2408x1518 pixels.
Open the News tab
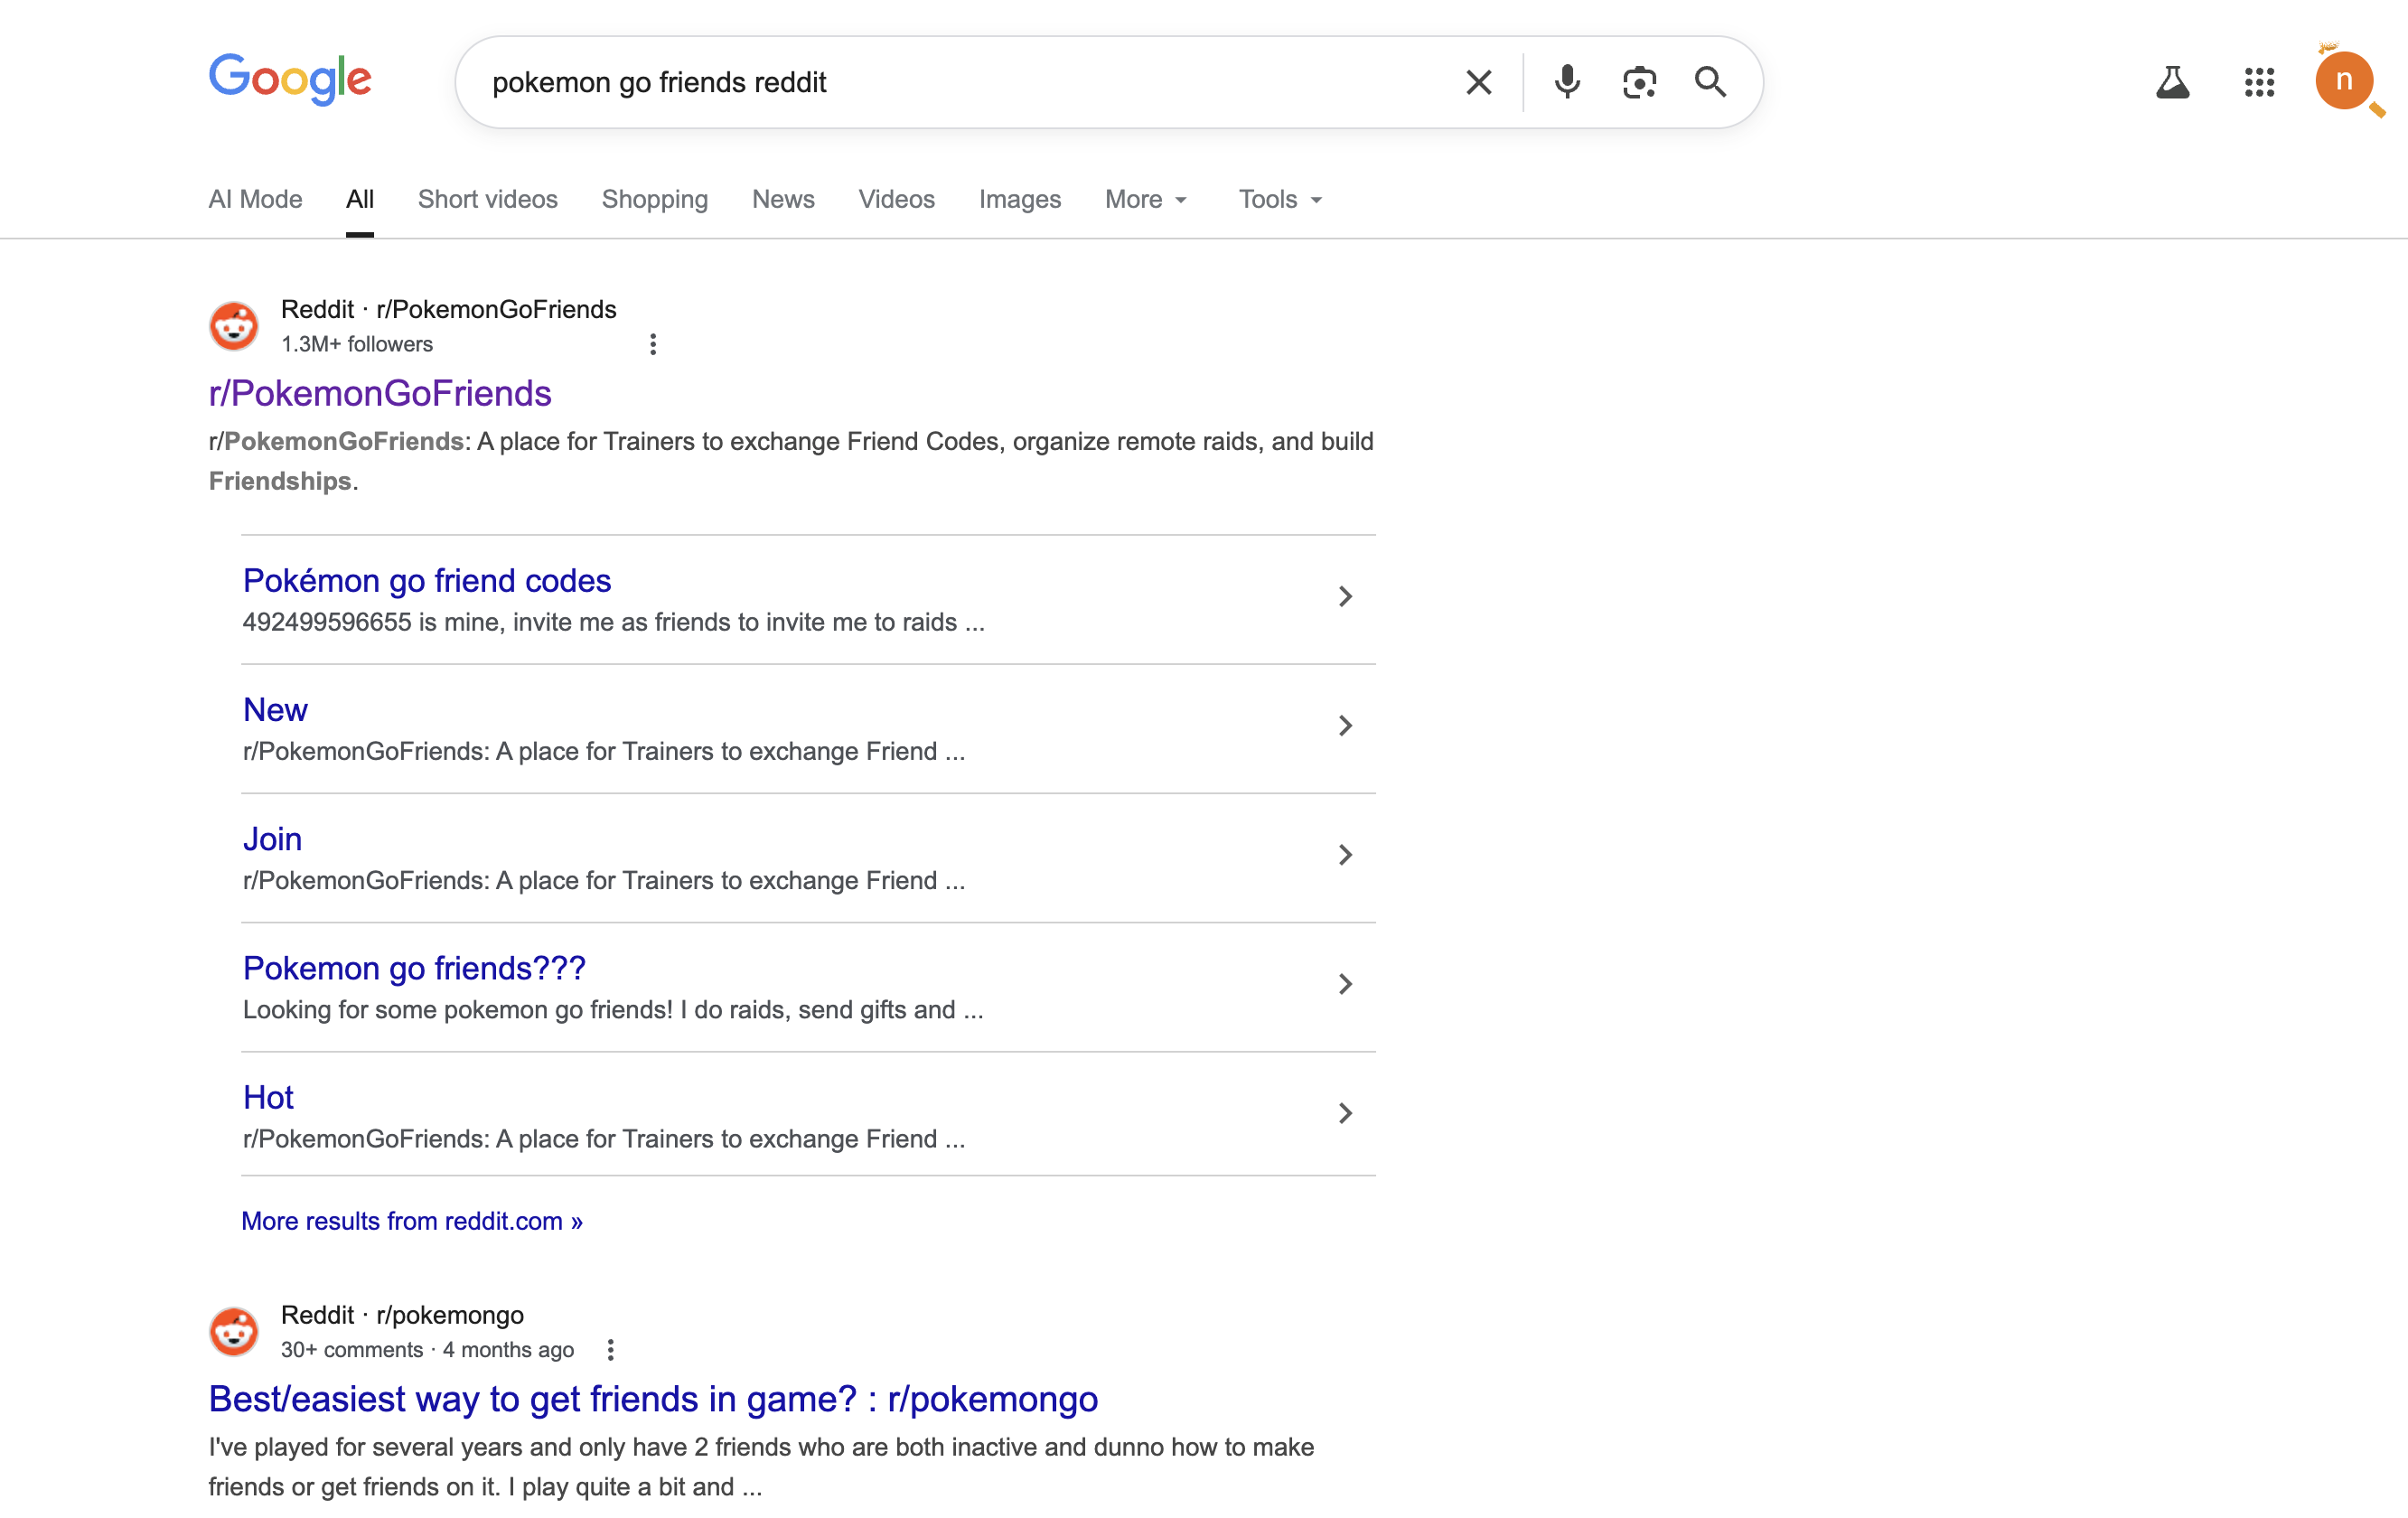point(783,199)
